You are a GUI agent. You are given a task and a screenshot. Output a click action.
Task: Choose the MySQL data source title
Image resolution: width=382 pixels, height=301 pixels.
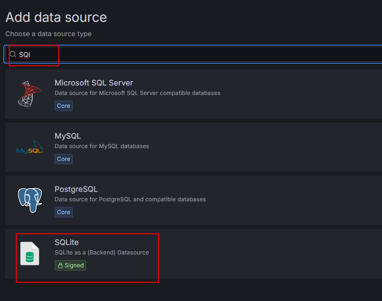[68, 136]
